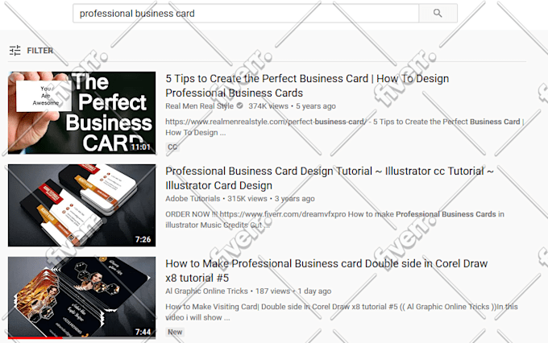Open the filter sliders icon

15,51
